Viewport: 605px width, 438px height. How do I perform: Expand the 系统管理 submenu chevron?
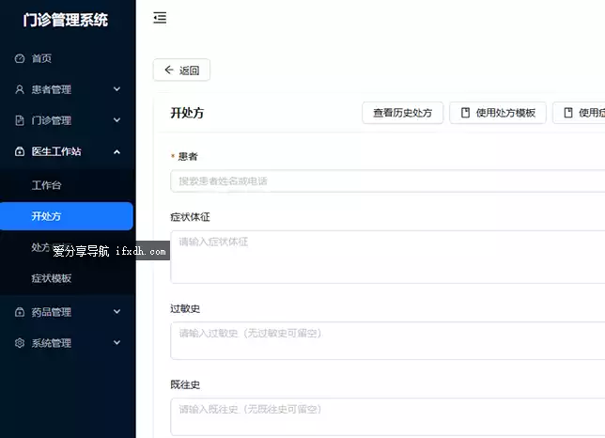pos(116,342)
